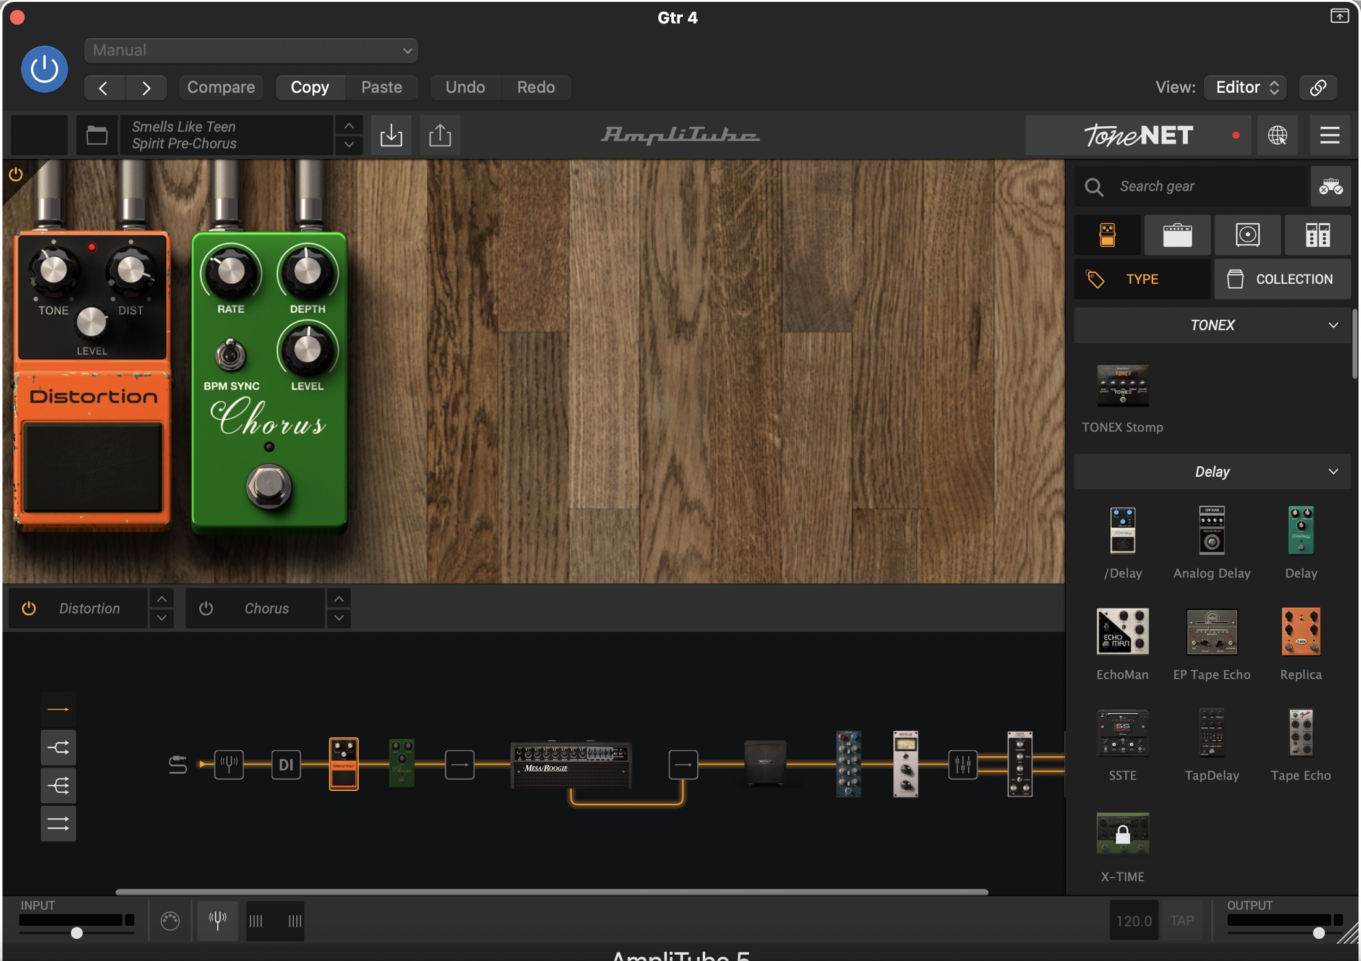Select the Tape Echo pedal
The height and width of the screenshot is (961, 1361).
[1301, 733]
